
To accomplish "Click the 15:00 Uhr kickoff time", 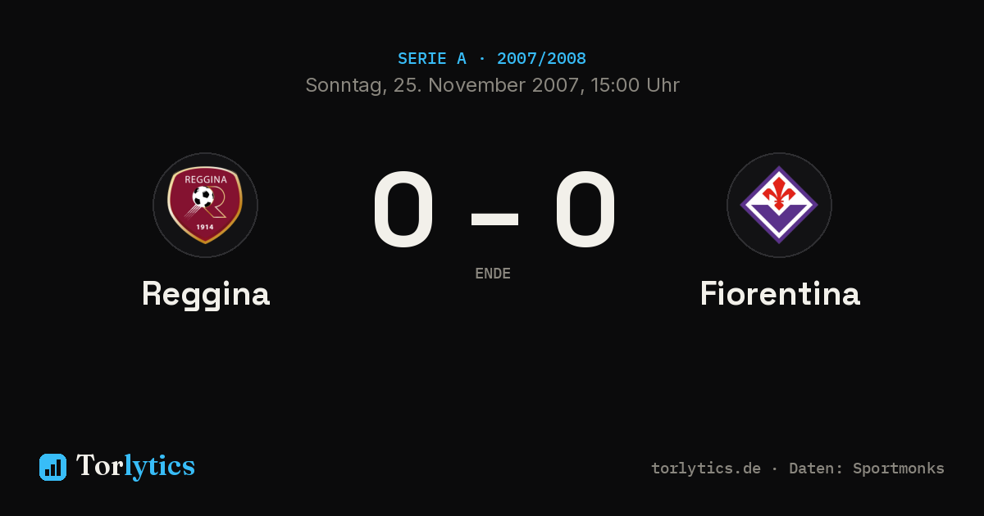I will (x=632, y=85).
